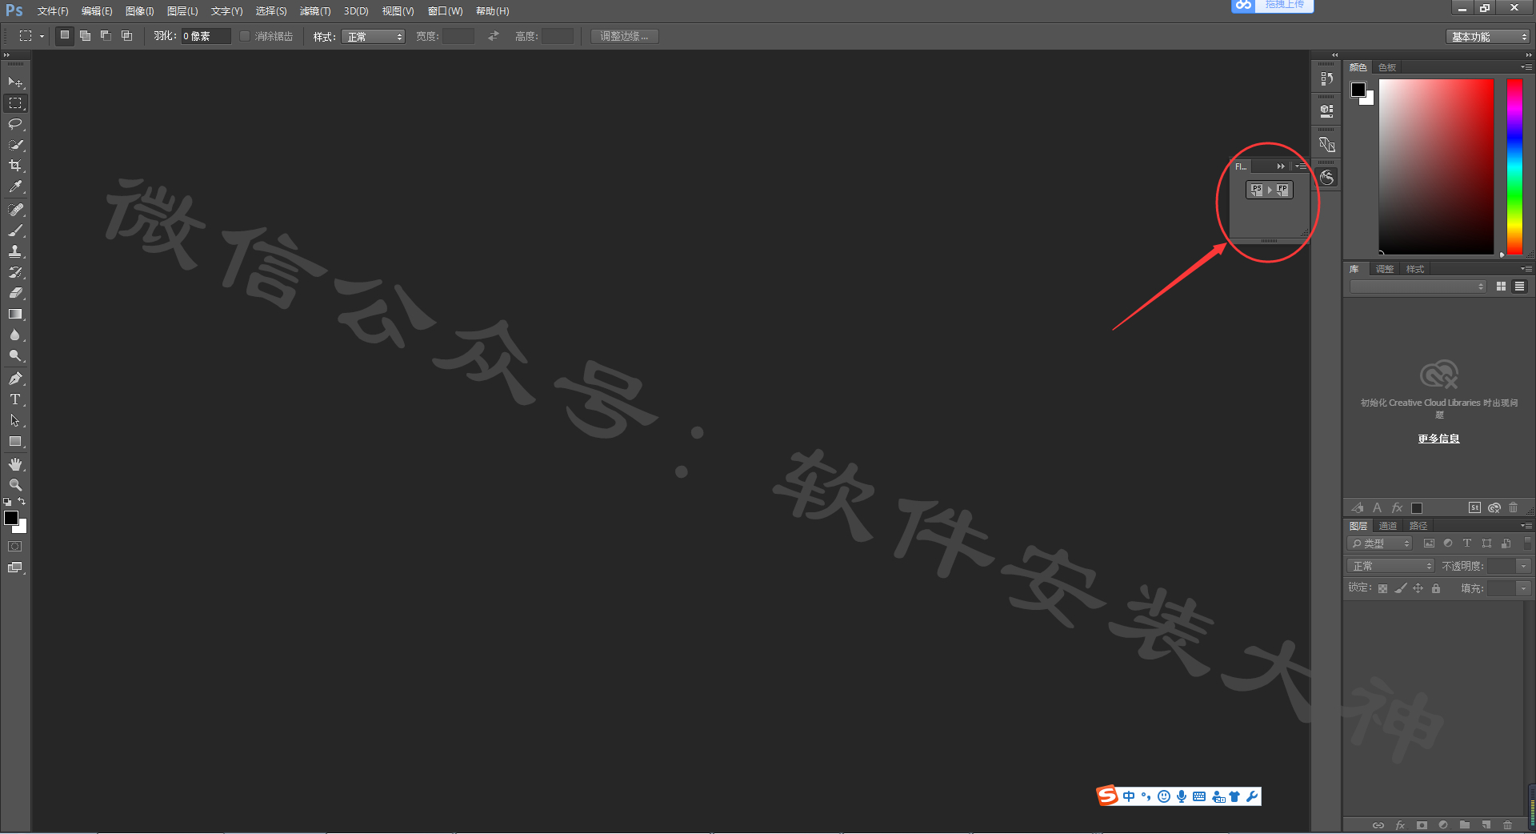Select the Zoom tool

tap(15, 485)
